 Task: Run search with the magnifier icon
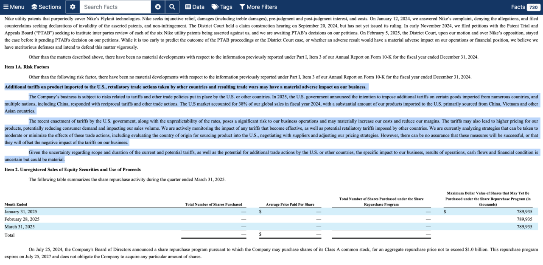coord(172,7)
